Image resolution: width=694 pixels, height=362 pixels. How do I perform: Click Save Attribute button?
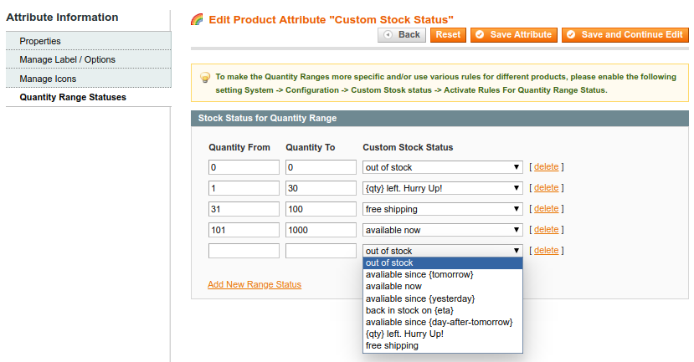pyautogui.click(x=513, y=34)
